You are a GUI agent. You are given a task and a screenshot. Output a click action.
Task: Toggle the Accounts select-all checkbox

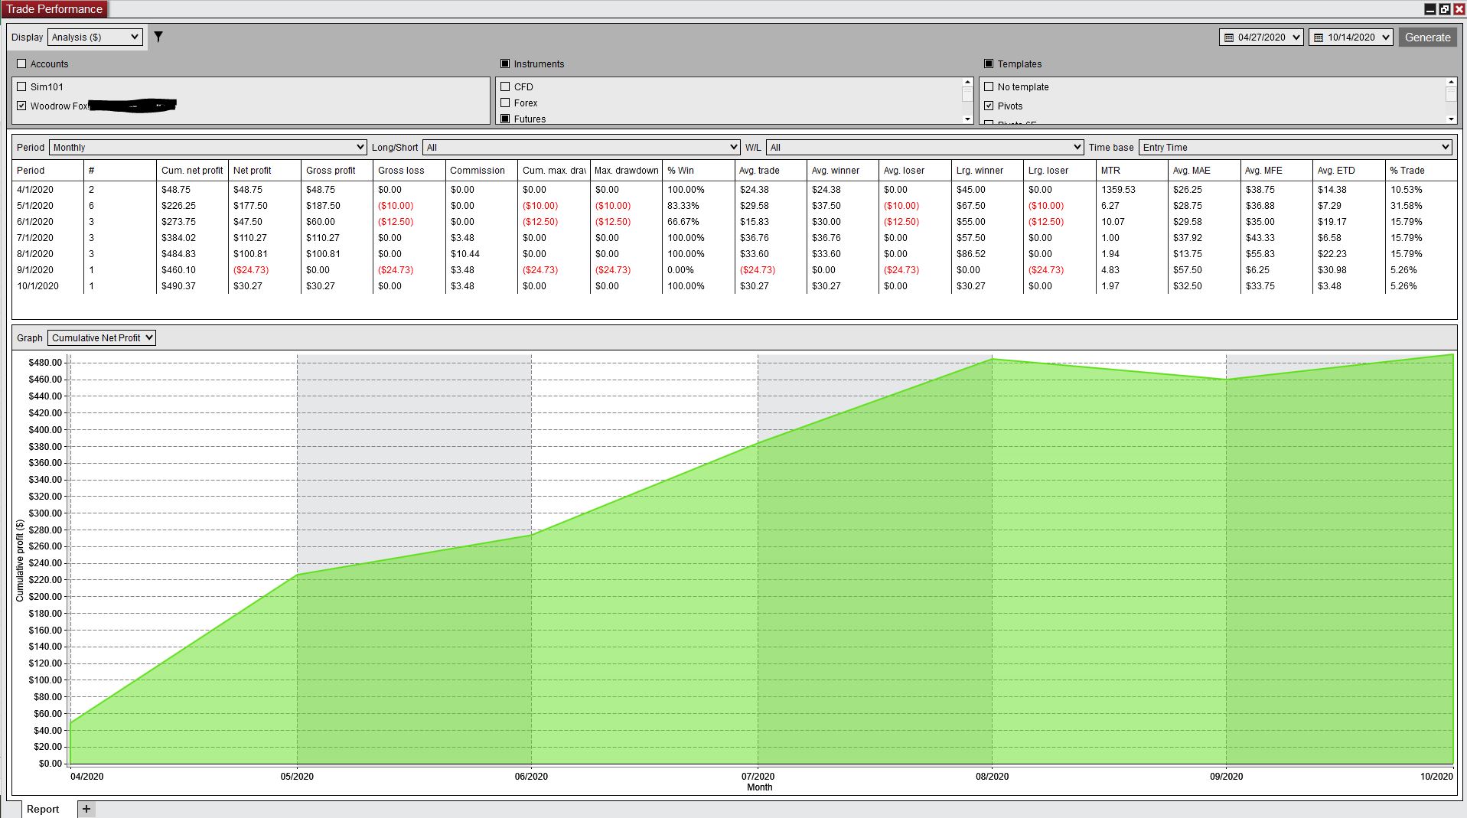(21, 64)
